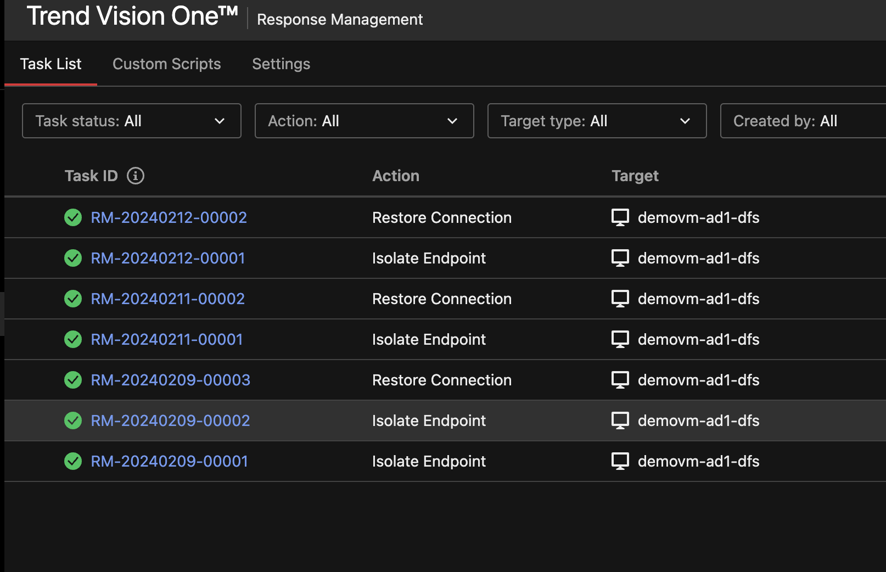Click the RM-20240209-00001 task link
Viewport: 886px width, 572px height.
point(169,461)
